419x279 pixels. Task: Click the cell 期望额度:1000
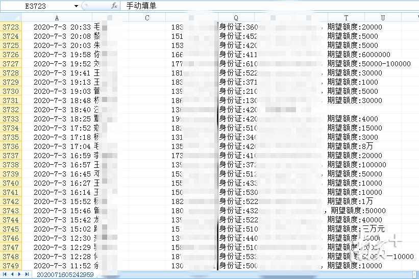tap(353, 82)
